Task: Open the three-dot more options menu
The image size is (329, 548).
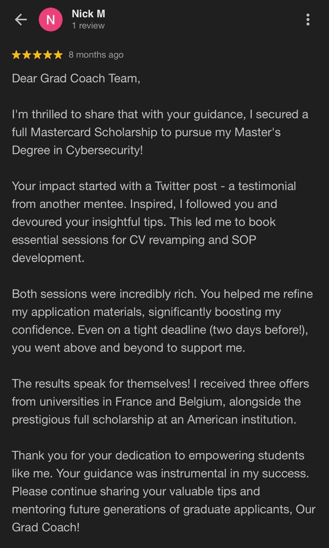Action: [x=308, y=19]
